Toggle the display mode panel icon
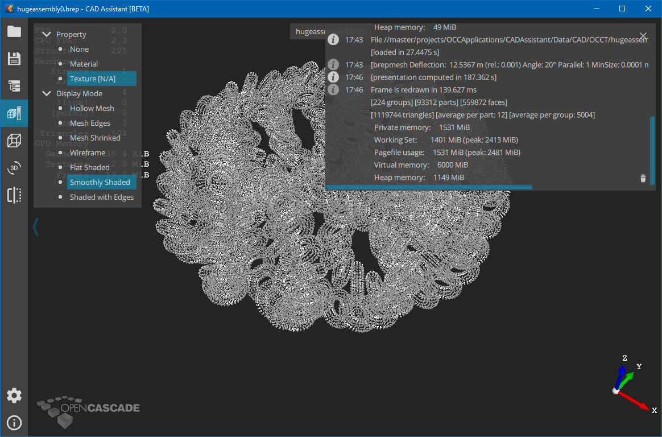This screenshot has height=437, width=662. coord(14,113)
